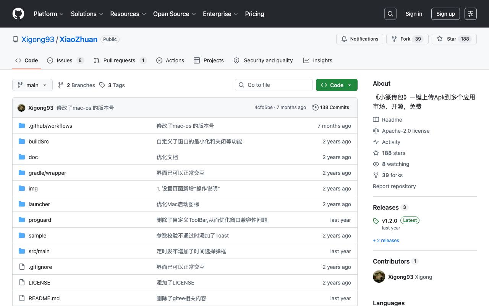This screenshot has height=306, width=489.
Task: Click the src/main folder icon
Action: [x=22, y=251]
